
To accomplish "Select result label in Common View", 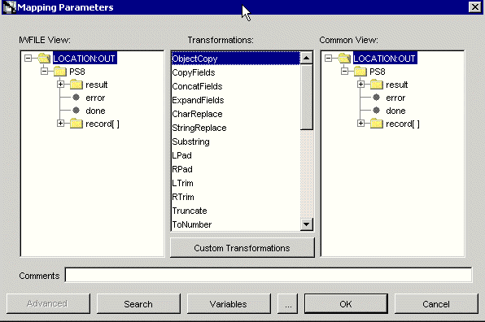I will tap(397, 85).
